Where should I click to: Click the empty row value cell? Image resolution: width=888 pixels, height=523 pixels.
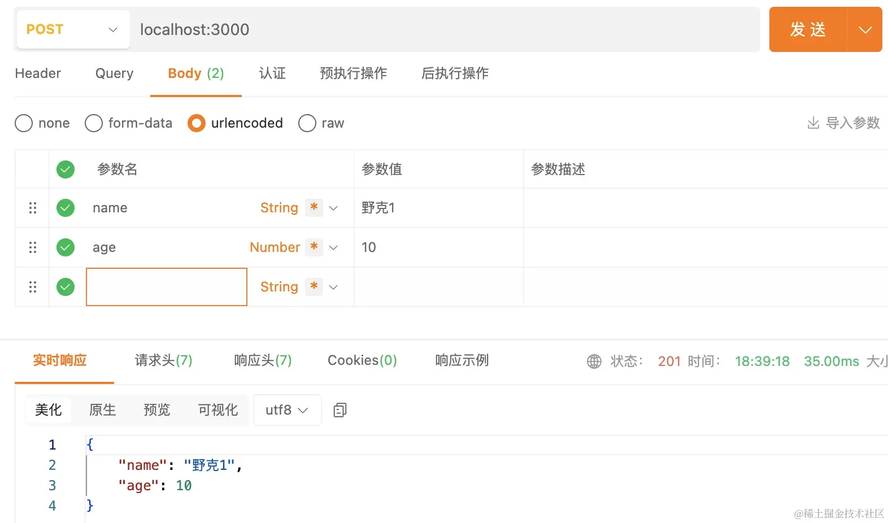pyautogui.click(x=438, y=287)
